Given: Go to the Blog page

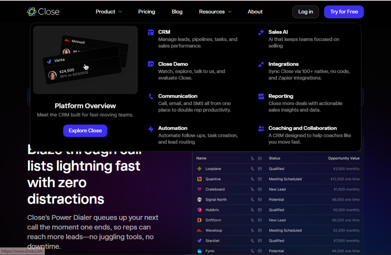Looking at the screenshot, I should point(177,12).
